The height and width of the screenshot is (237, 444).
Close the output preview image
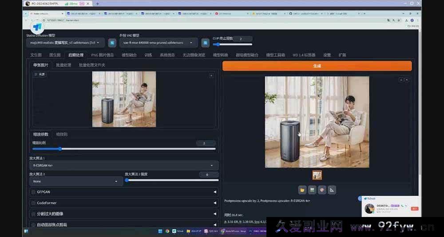pos(407,80)
